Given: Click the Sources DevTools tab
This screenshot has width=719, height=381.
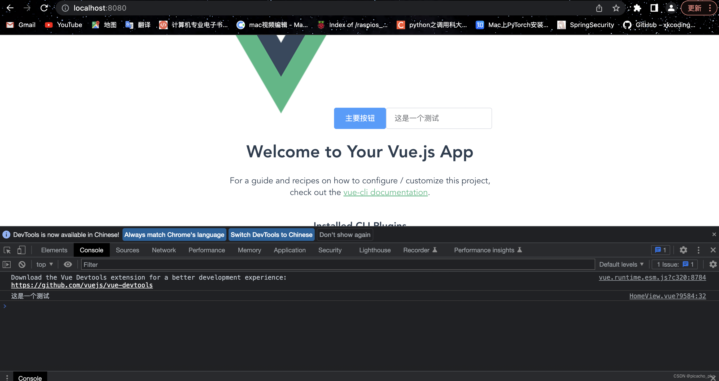Looking at the screenshot, I should pyautogui.click(x=128, y=250).
